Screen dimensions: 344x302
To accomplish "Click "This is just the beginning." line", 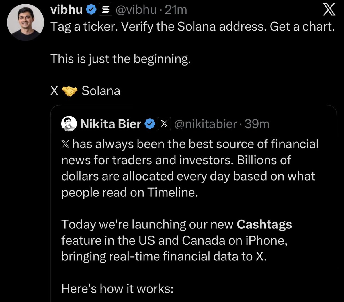I will tap(120, 59).
